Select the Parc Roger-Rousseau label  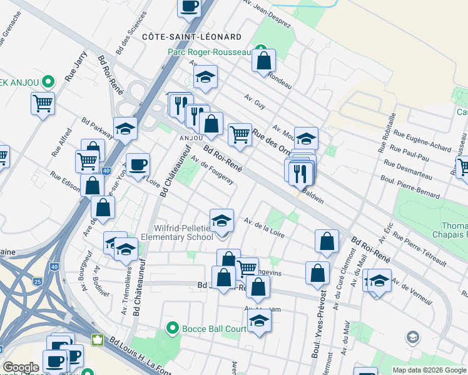pos(209,52)
